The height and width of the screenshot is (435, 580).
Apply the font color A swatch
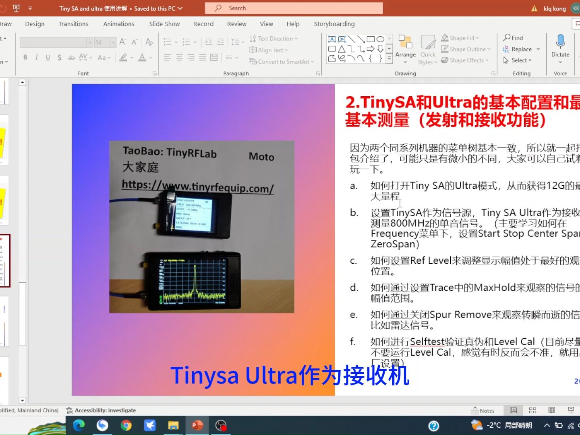[x=142, y=58]
